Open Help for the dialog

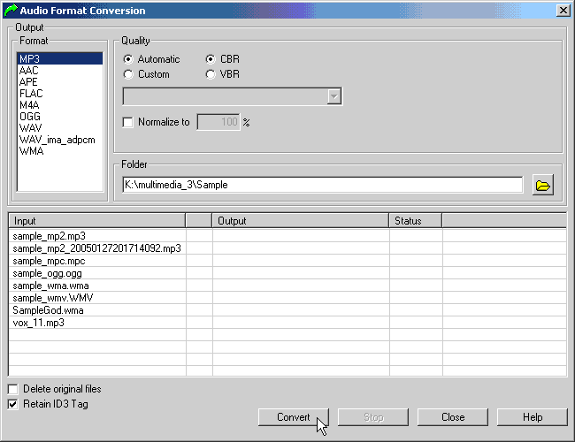[x=533, y=417]
